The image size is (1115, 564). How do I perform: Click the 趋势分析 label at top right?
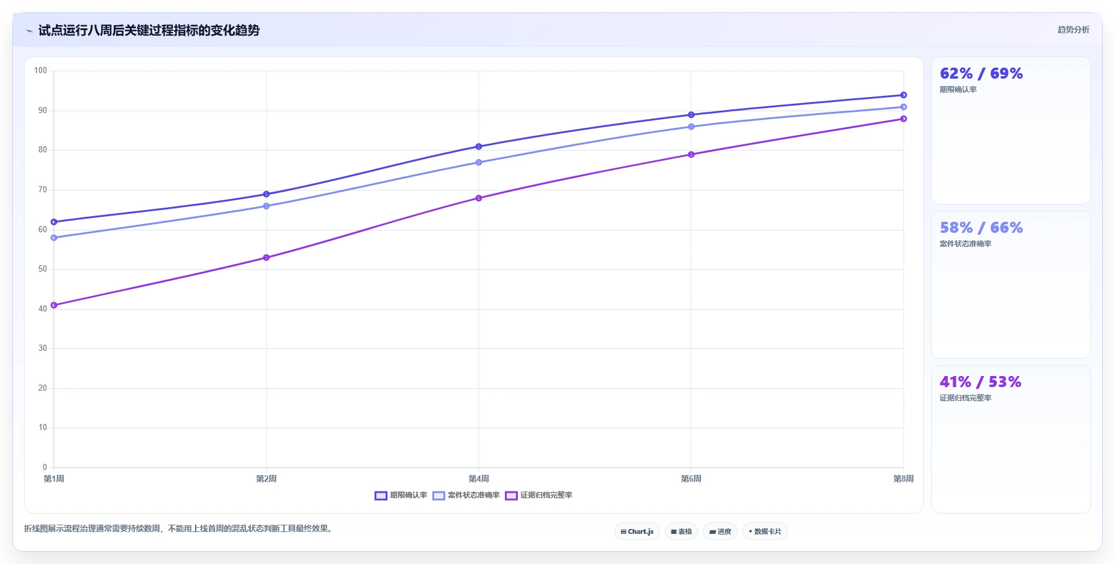pyautogui.click(x=1073, y=29)
